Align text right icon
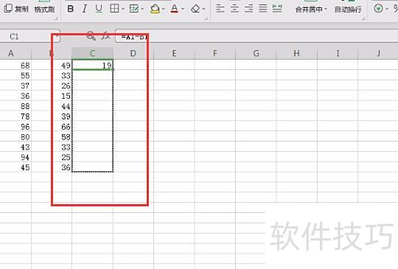398x269 pixels. tap(248, 9)
